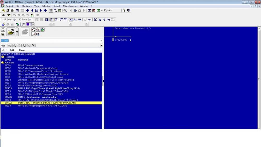Open the Miscellaneous menu
This screenshot has width=261, height=147.
click(x=70, y=6)
